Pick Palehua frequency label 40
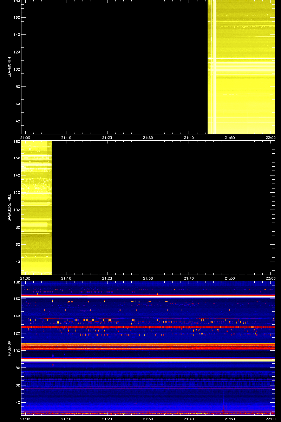The image size is (281, 422). (x=17, y=403)
